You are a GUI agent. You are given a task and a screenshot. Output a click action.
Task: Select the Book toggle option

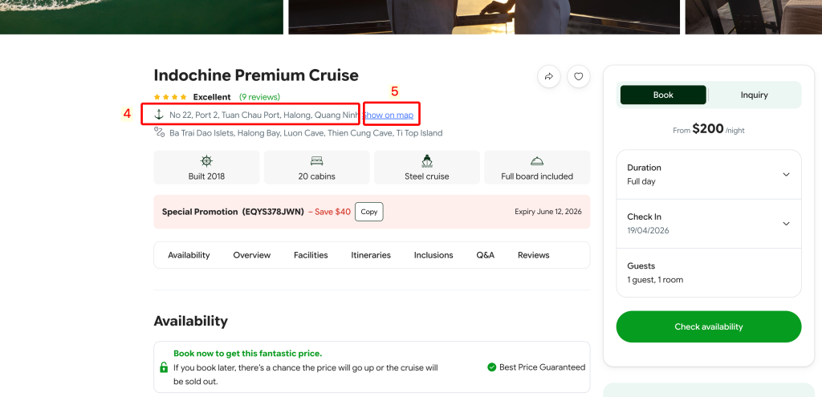[663, 95]
